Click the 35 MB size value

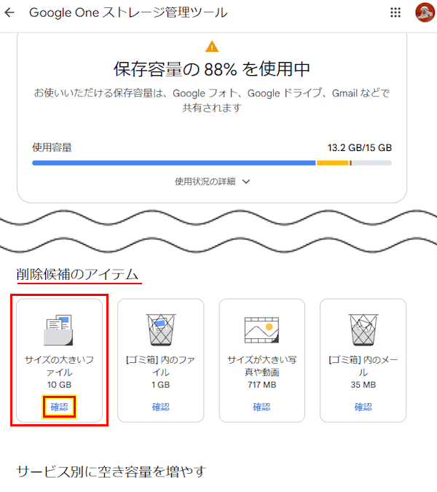(x=363, y=385)
